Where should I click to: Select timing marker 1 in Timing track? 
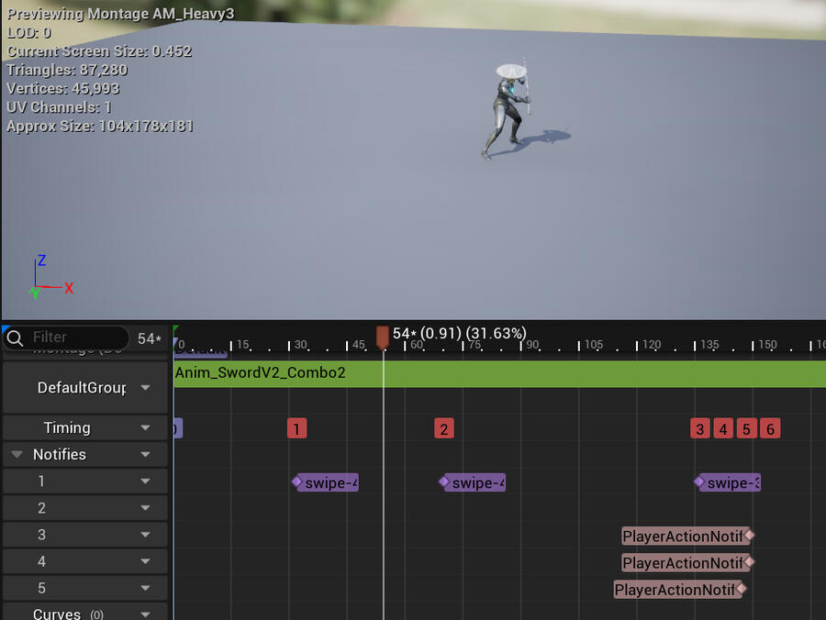pos(296,428)
